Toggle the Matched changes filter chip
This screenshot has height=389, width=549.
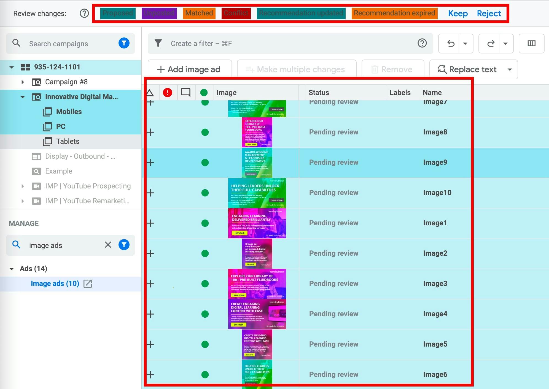tap(199, 13)
